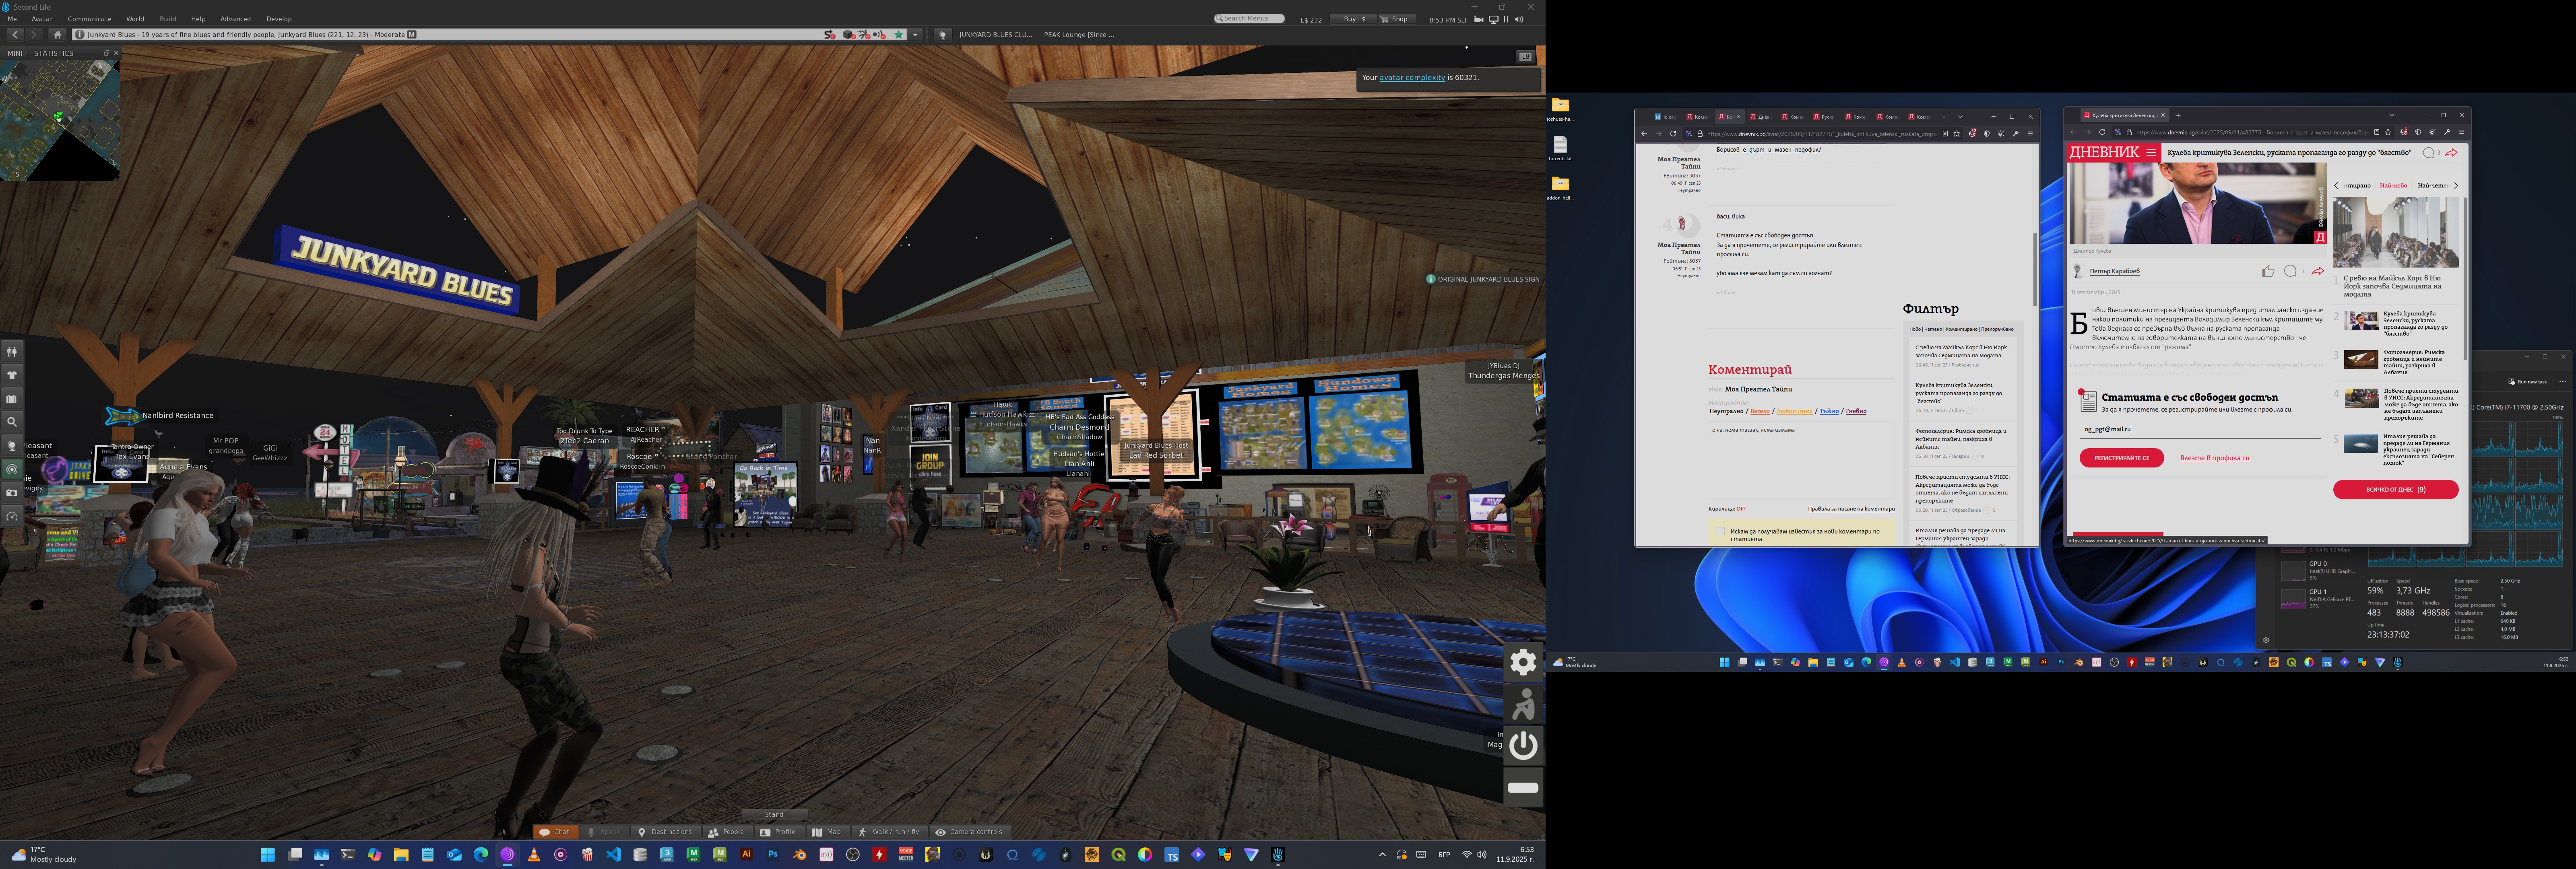Click the РЕГИСТРИРАЙТЕ СЕ button
2576x869 pixels.
click(x=2121, y=458)
